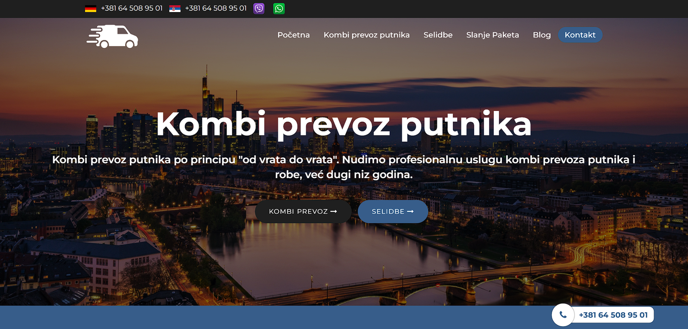The image size is (688, 329).
Task: Call the number beside the German flag
Action: (x=132, y=9)
